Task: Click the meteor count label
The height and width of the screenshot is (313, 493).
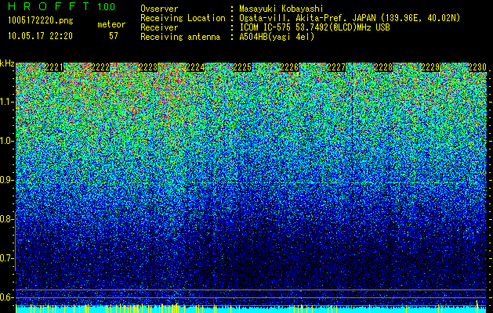Action: pyautogui.click(x=111, y=24)
